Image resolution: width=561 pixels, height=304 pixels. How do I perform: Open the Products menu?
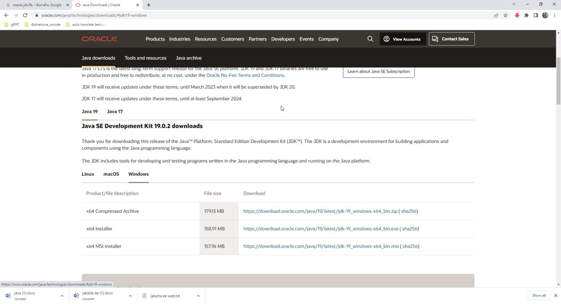pos(155,39)
